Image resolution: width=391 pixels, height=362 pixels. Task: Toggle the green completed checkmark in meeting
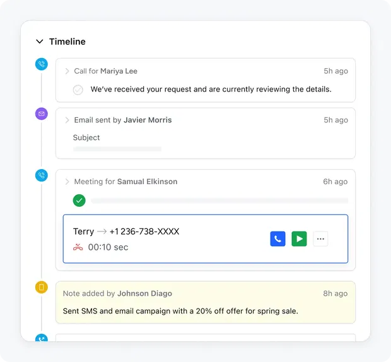point(79,201)
